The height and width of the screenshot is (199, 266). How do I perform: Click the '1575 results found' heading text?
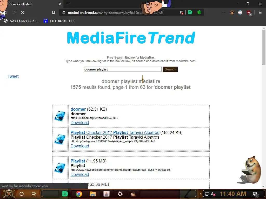point(131,87)
